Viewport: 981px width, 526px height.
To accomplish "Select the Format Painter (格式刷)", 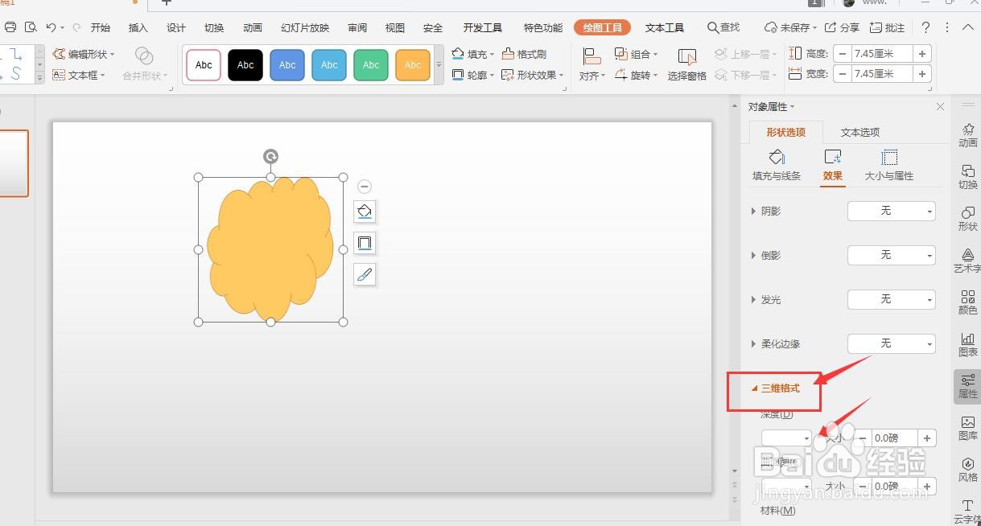I will (524, 54).
